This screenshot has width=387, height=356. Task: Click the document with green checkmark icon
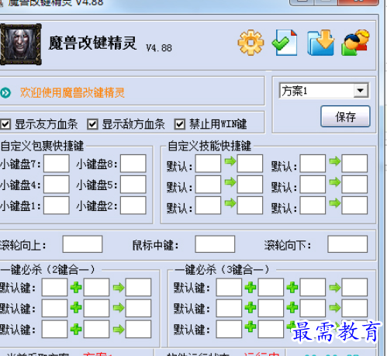coord(285,43)
